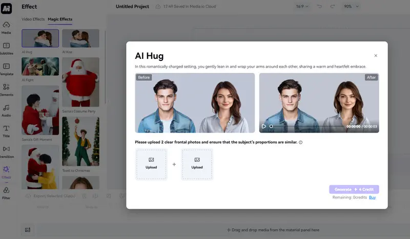Click the first Upload photo box
410x239 pixels.
point(151,164)
